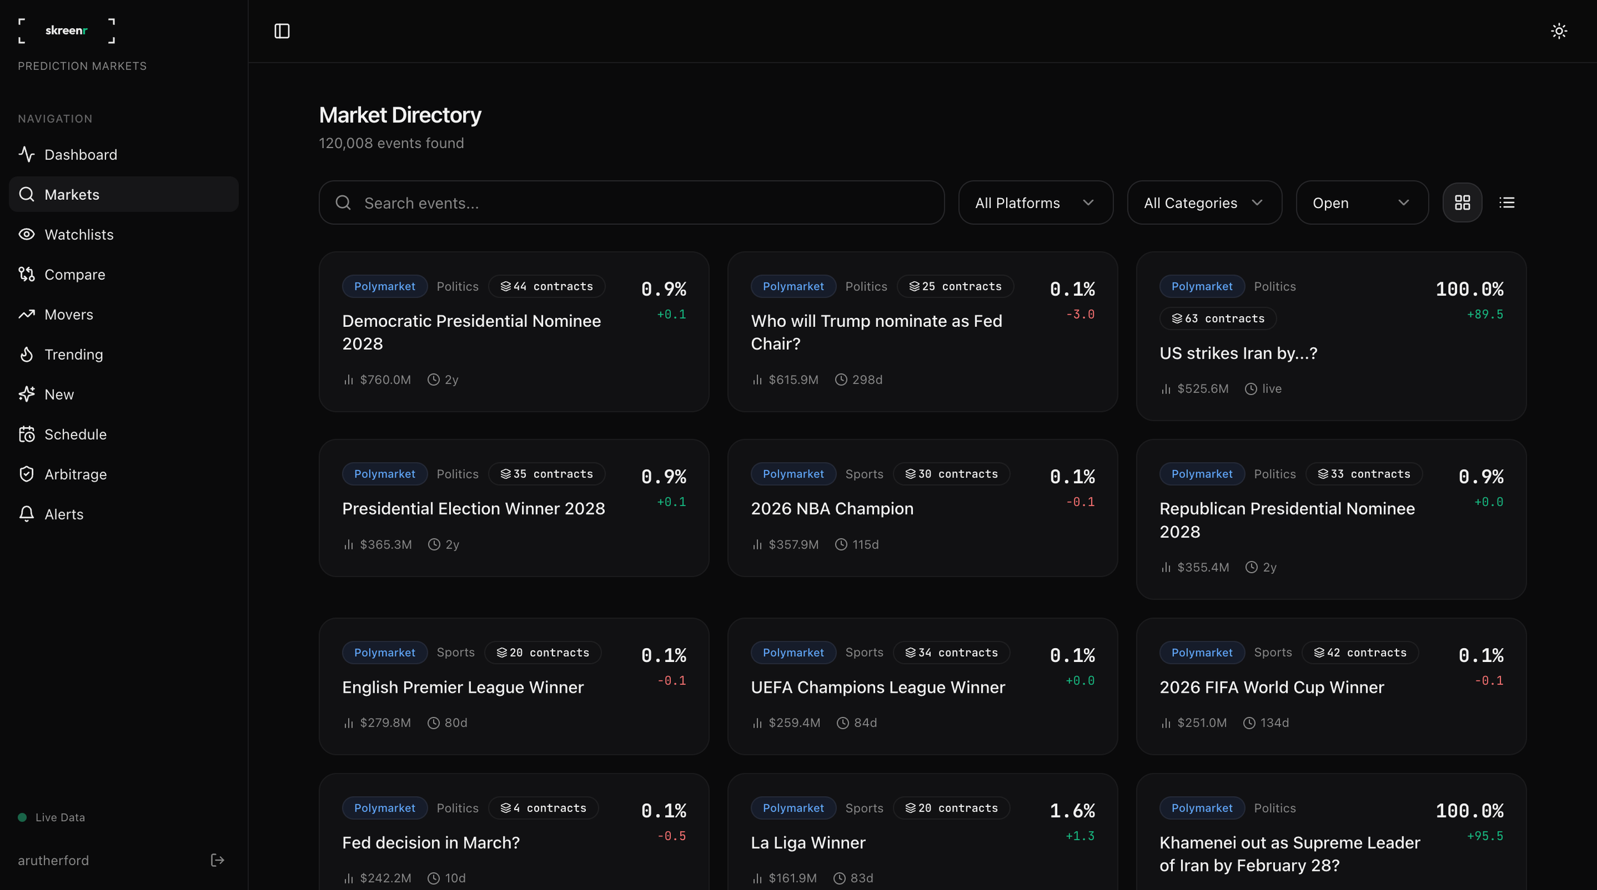This screenshot has height=890, width=1597.
Task: Click Sports label on FIFA World Cup card
Action: (1272, 652)
